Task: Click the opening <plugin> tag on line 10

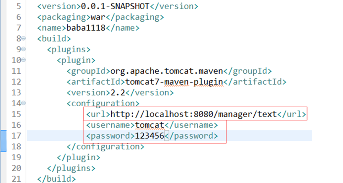Action: 76,60
